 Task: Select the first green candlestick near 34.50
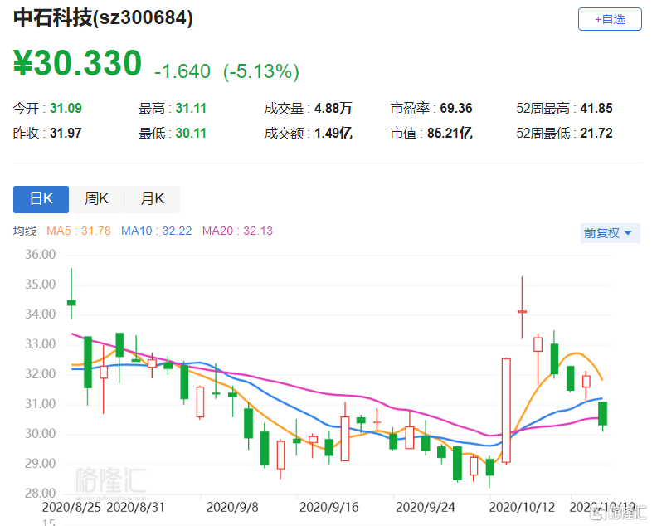coord(71,303)
